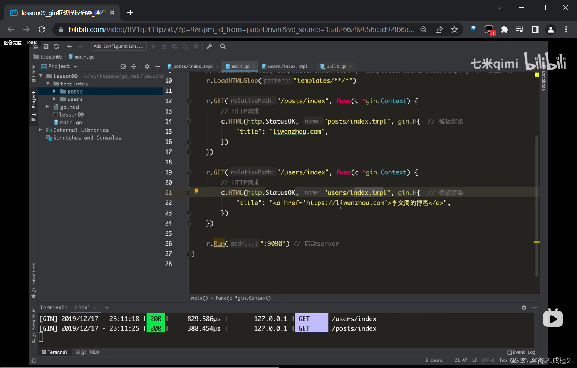Open the Project panel gear settings
The width and height of the screenshot is (577, 368).
click(x=147, y=67)
